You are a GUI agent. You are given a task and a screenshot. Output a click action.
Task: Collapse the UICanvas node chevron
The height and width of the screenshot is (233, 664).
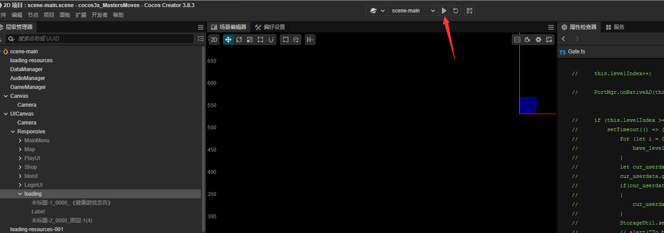[x=6, y=114]
